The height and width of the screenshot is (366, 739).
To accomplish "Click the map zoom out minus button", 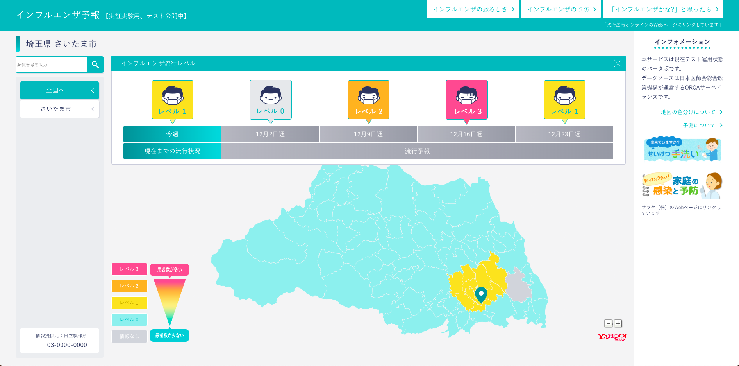I will click(x=608, y=323).
